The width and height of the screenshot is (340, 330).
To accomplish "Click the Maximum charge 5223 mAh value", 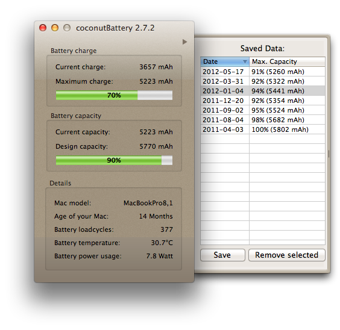I will tap(156, 81).
